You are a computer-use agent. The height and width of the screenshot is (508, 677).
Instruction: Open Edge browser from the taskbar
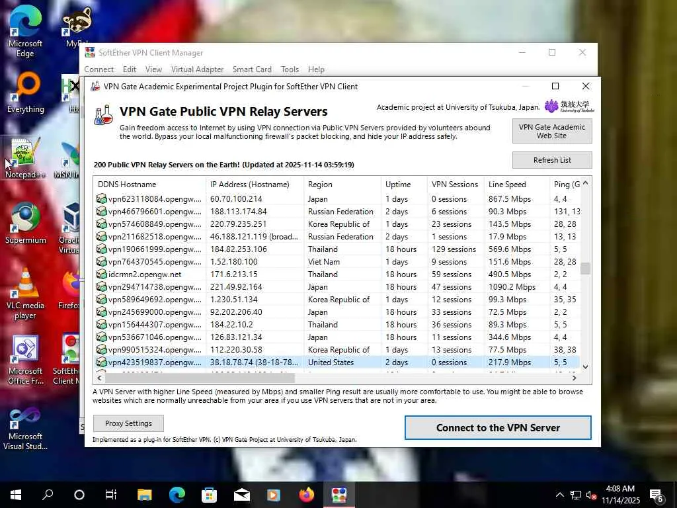point(177,495)
